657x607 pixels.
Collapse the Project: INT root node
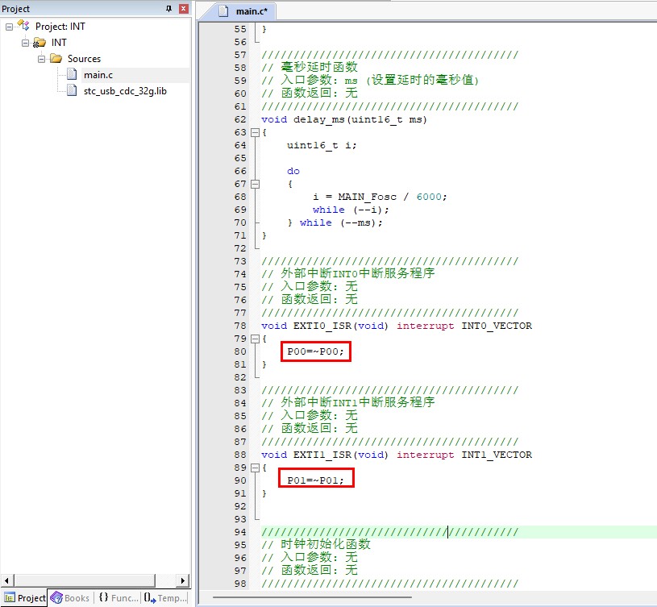coord(9,27)
